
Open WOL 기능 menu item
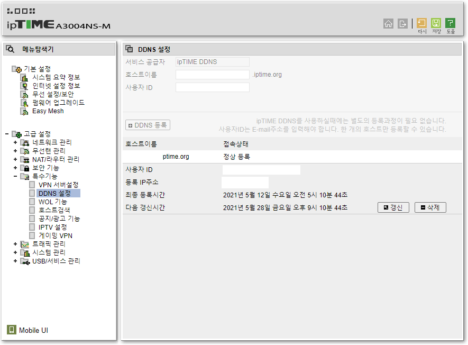pyautogui.click(x=52, y=202)
